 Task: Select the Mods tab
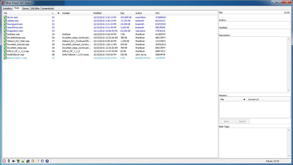[x=17, y=8]
